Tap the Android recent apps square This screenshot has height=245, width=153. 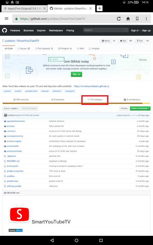click(101, 240)
